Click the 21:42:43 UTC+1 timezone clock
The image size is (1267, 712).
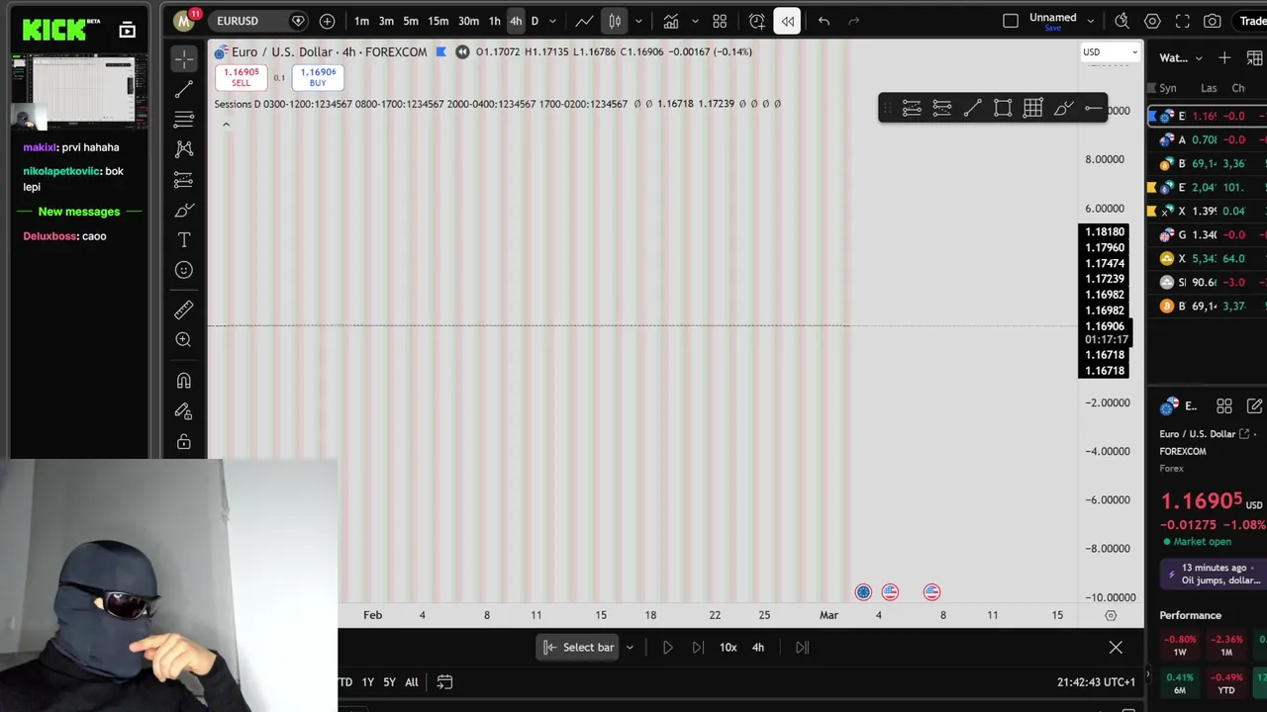[1096, 682]
